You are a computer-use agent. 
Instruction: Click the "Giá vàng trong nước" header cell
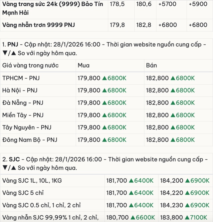click(x=30, y=66)
